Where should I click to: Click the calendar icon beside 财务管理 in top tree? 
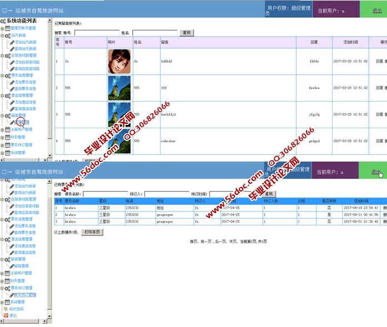(x=7, y=137)
